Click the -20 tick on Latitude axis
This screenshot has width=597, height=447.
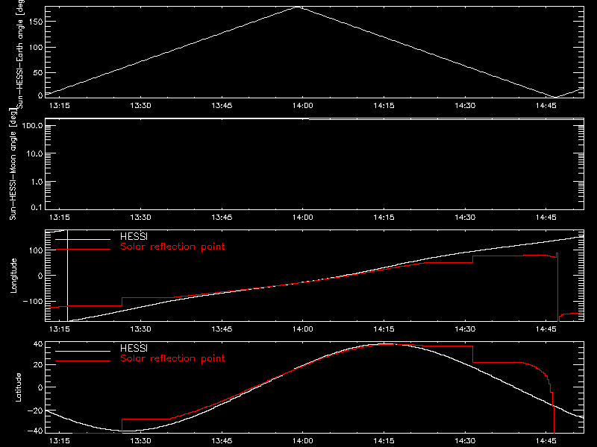point(34,410)
